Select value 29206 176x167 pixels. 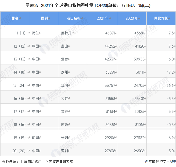point(110,138)
